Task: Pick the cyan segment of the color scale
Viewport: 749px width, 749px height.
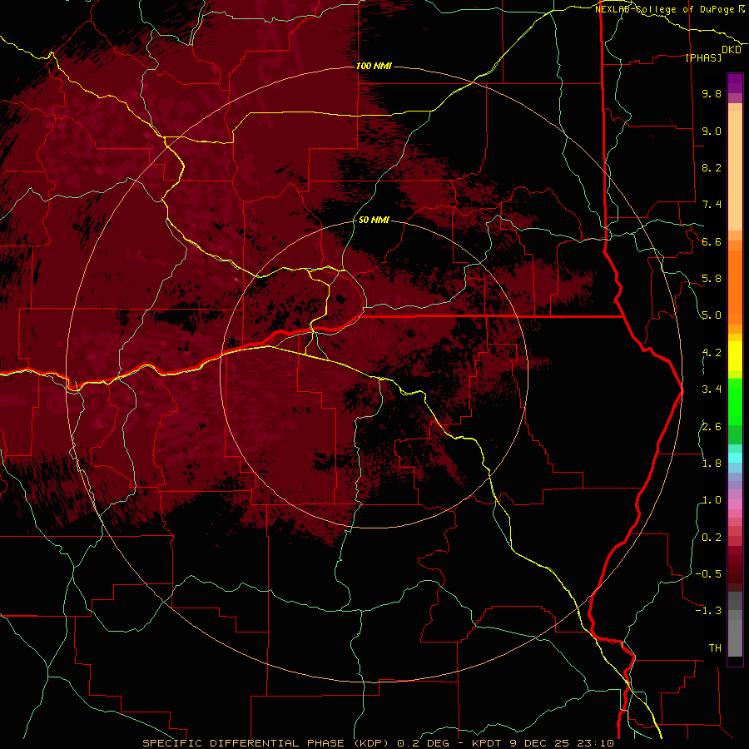Action: pos(735,458)
